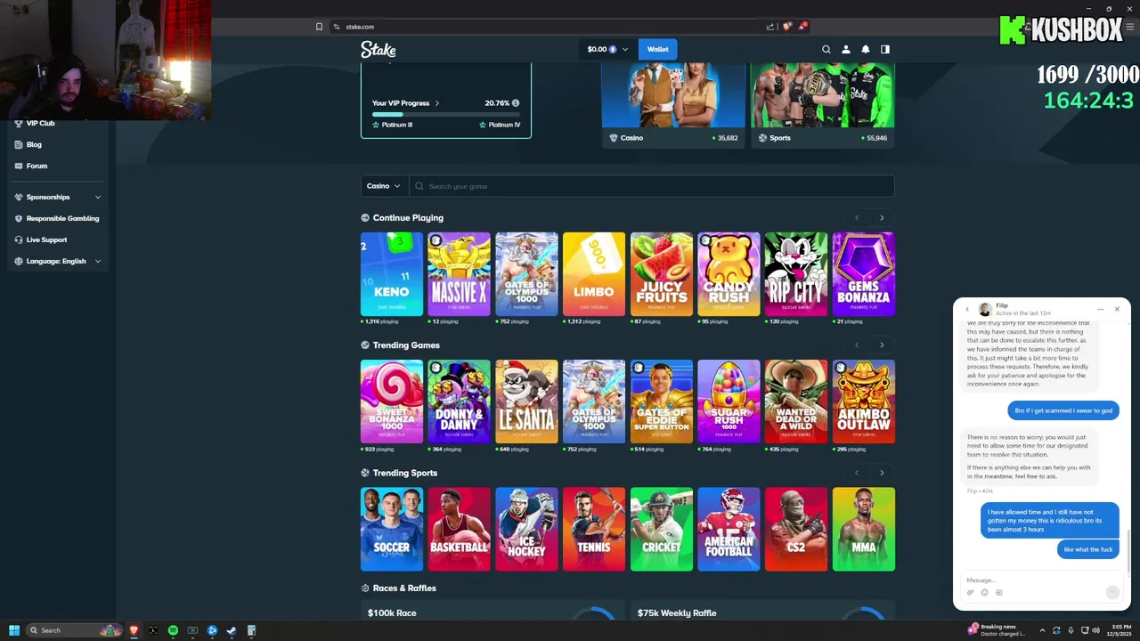Click the Brave browser taskbar icon

(x=134, y=630)
